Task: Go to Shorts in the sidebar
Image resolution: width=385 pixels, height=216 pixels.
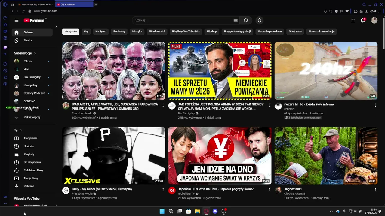Action: click(x=32, y=40)
